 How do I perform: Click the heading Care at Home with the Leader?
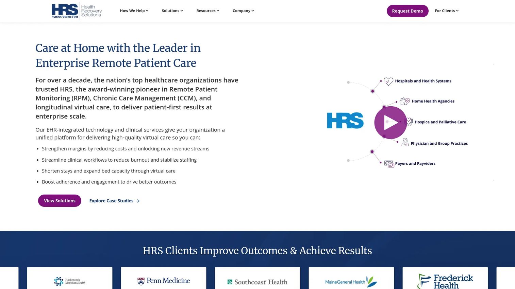click(118, 55)
